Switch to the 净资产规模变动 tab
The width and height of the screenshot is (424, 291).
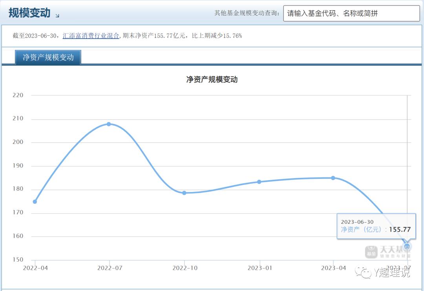pos(47,57)
